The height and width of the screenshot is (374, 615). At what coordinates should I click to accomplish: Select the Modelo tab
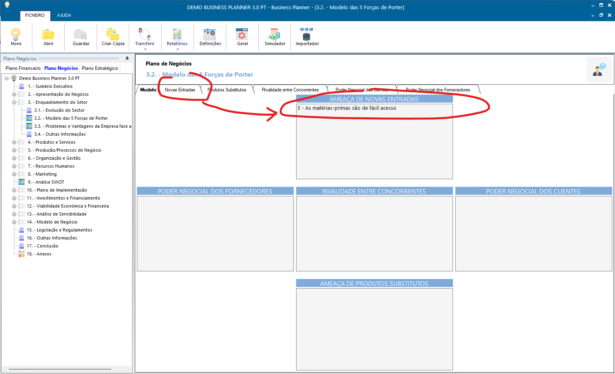[148, 90]
